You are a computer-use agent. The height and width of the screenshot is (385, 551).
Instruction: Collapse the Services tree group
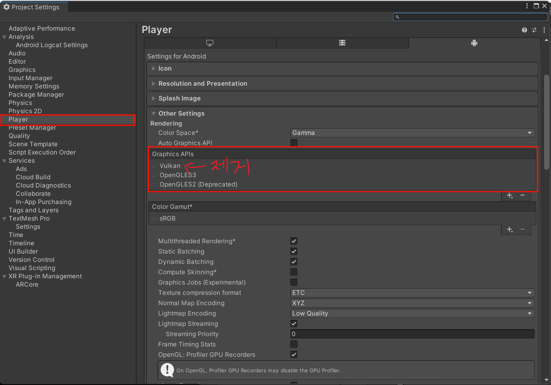point(4,161)
